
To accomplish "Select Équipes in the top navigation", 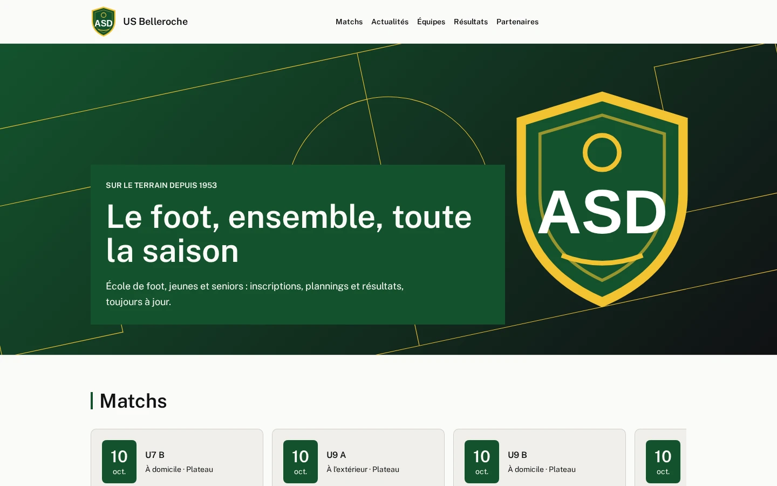I will 431,22.
